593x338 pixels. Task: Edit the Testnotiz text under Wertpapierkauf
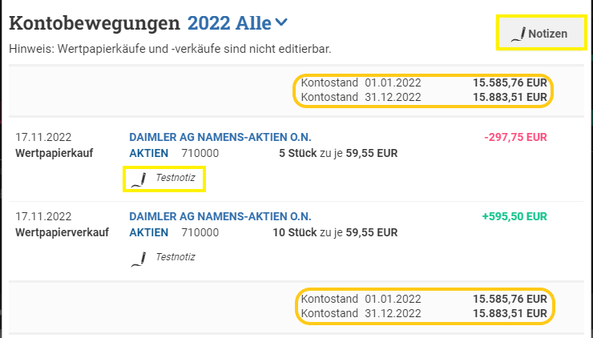(x=175, y=177)
